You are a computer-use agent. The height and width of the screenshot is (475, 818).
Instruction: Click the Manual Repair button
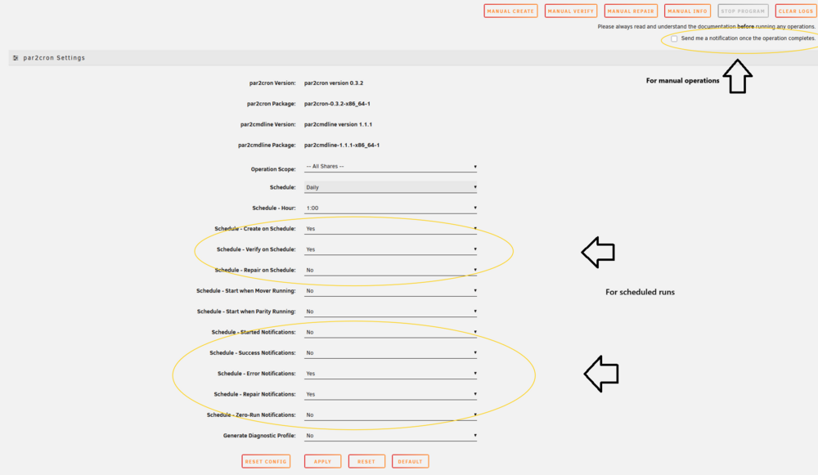tap(631, 11)
